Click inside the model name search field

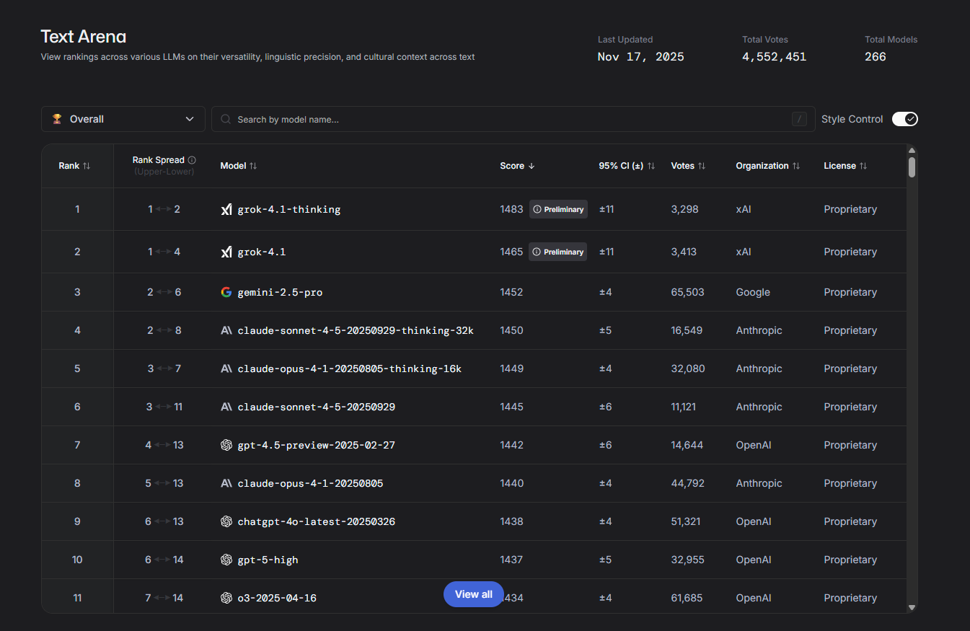505,119
